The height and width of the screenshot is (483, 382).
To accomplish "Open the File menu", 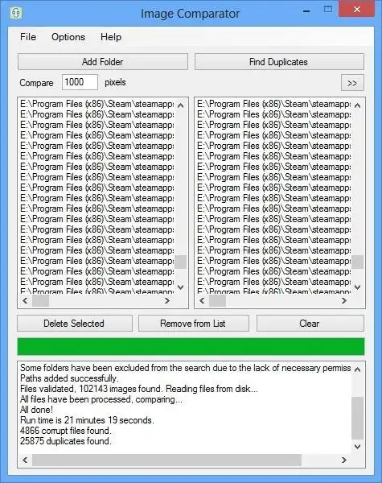I will pyautogui.click(x=28, y=37).
